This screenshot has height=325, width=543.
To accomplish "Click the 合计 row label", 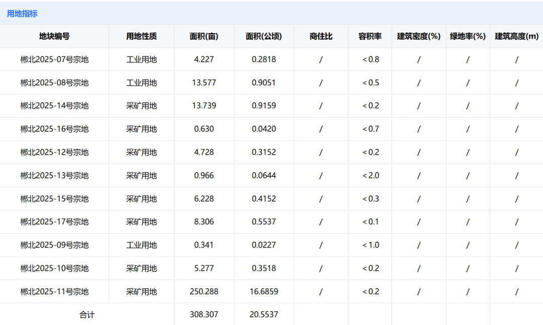I will 86,314.
